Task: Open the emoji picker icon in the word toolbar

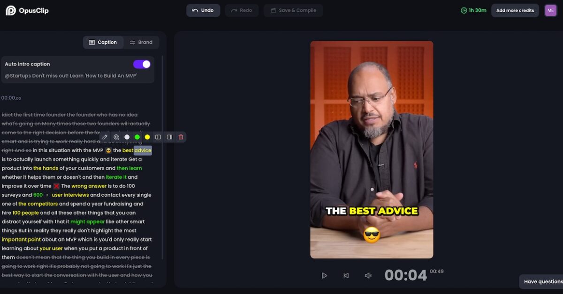Action: (x=116, y=137)
